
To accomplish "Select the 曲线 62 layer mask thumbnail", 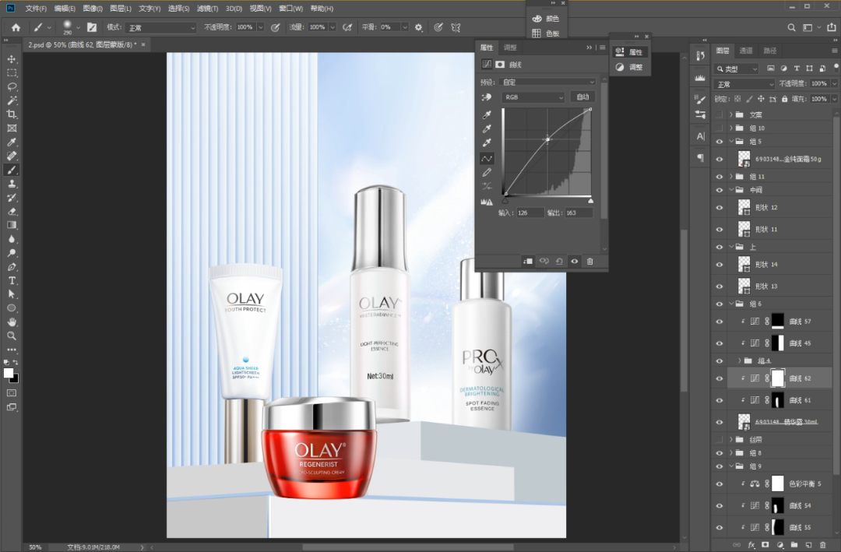I will [777, 378].
